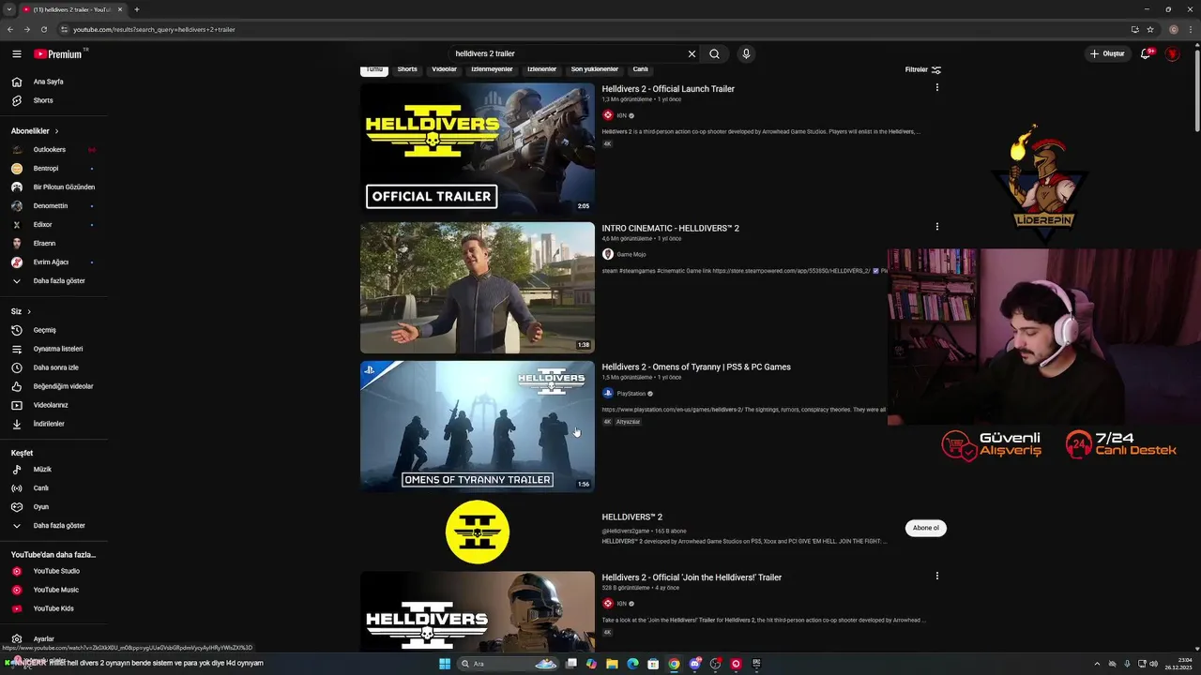
Task: Select the Tümü filter chip
Action: point(374,69)
